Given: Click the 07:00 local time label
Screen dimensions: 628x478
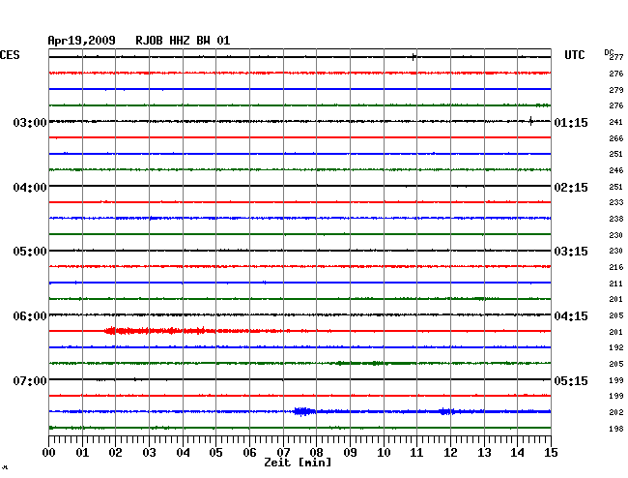Looking at the screenshot, I should (x=30, y=380).
